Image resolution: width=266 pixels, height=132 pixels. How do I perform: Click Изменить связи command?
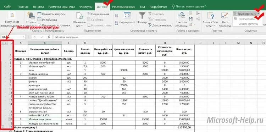(99, 25)
